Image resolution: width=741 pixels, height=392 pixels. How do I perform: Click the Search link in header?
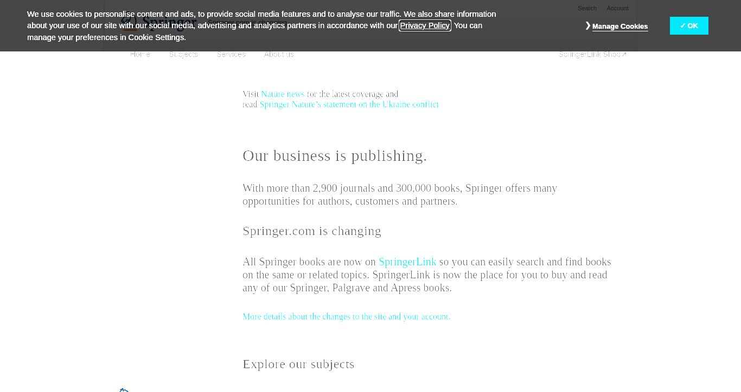587,8
